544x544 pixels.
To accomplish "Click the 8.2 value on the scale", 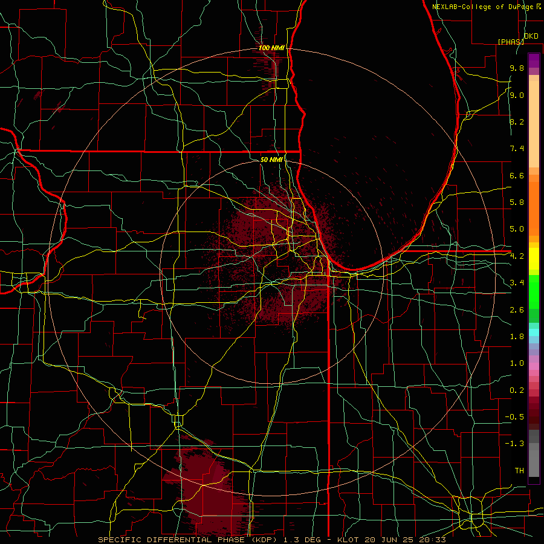I will coord(517,121).
